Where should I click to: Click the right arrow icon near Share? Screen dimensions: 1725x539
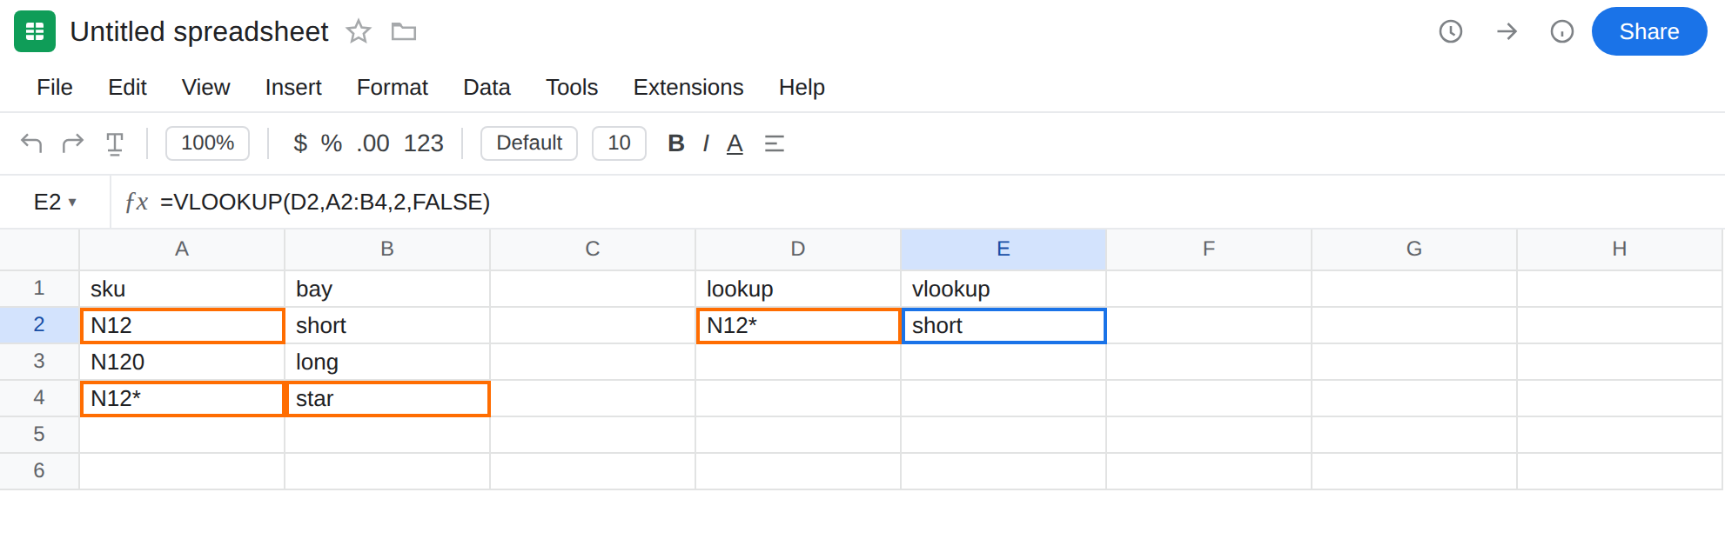[x=1507, y=31]
